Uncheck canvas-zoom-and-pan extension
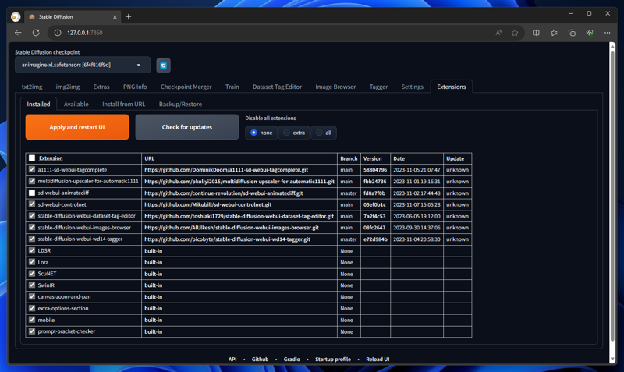This screenshot has height=372, width=624. [32, 296]
